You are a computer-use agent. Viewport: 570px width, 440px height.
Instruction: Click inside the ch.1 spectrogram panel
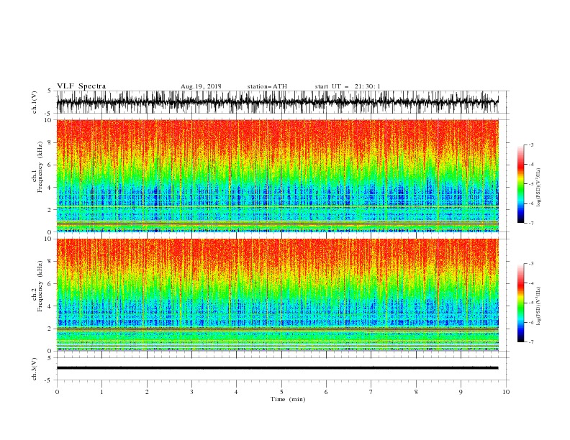pyautogui.click(x=277, y=175)
